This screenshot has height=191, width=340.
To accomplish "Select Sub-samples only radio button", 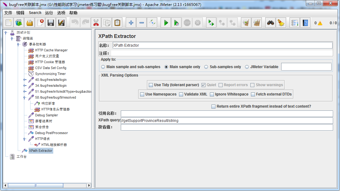I will click(x=206, y=67).
